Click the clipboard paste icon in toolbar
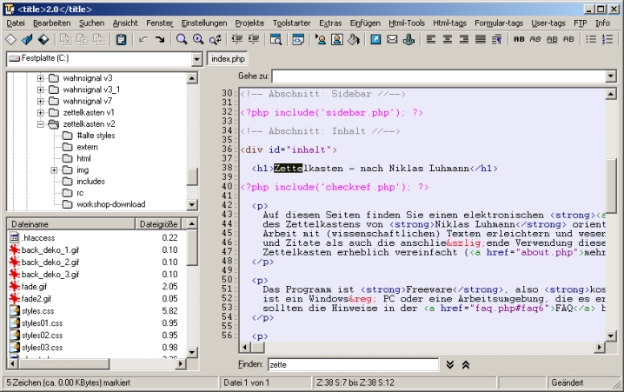624x392 pixels. coord(121,39)
